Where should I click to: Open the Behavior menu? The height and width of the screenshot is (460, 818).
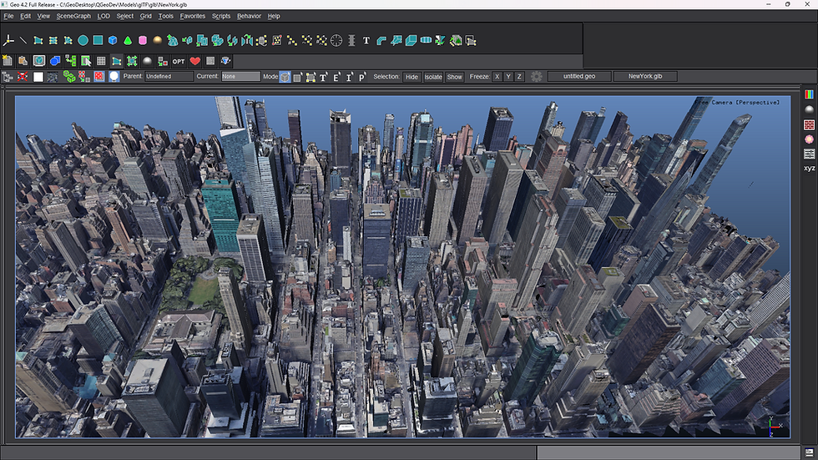249,16
